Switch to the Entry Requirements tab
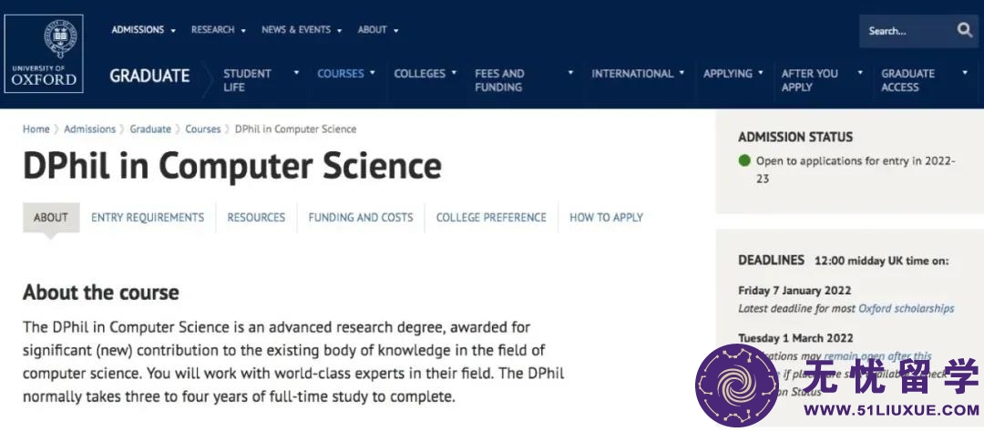The width and height of the screenshot is (984, 432). (x=148, y=217)
